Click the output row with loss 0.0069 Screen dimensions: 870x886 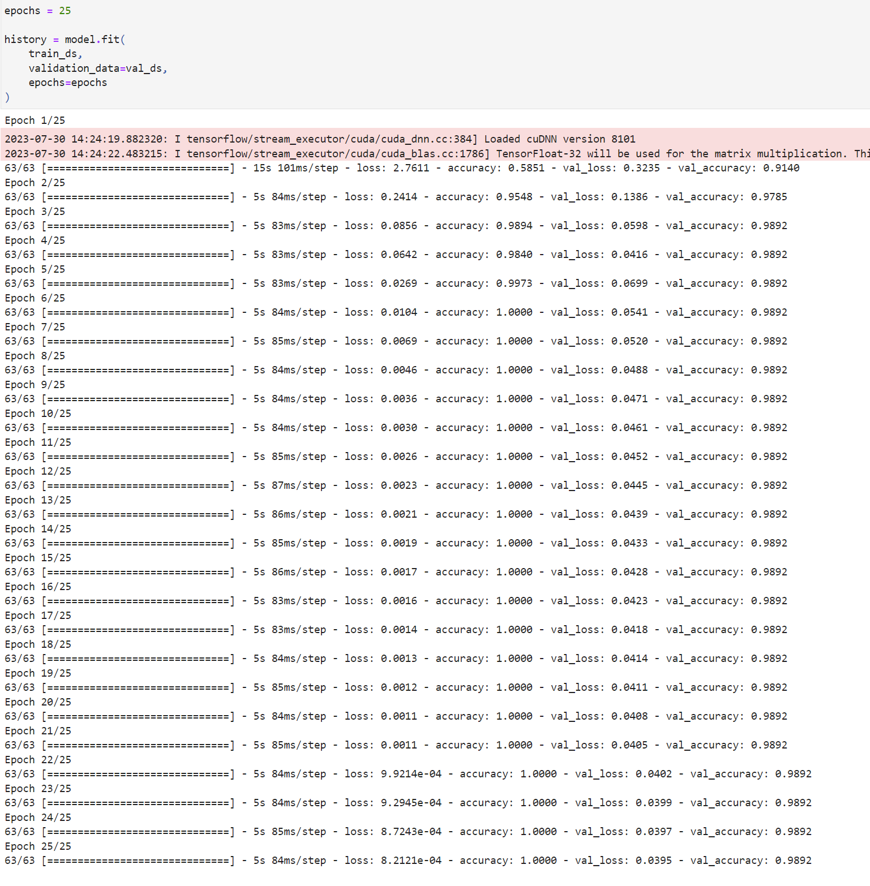pos(396,341)
